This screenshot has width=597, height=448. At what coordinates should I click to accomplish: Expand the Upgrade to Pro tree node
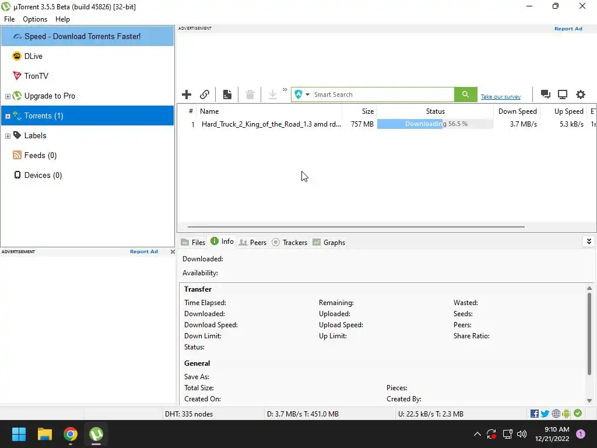[8, 96]
